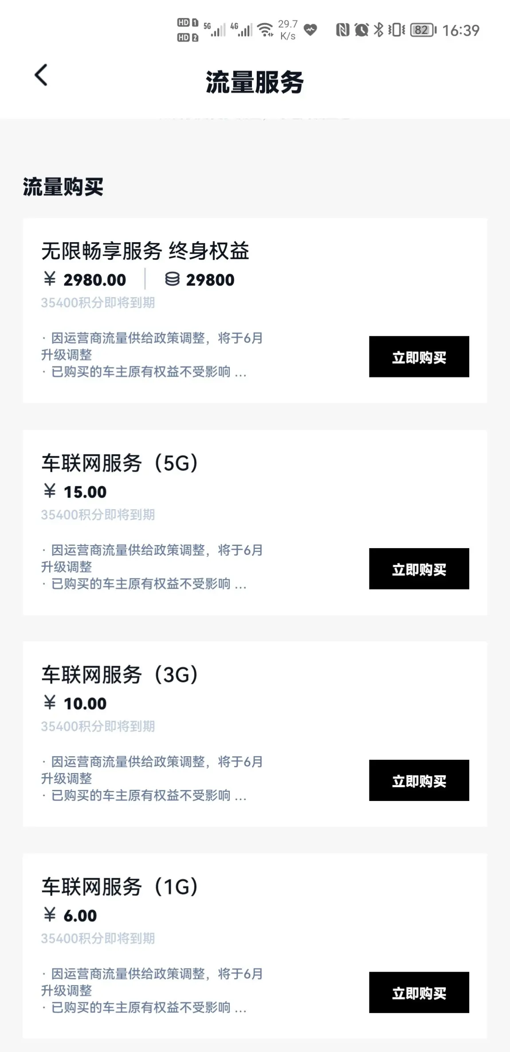Viewport: 510px width, 1052px height.
Task: Tap the points coin icon beside 29800
Action: click(172, 279)
